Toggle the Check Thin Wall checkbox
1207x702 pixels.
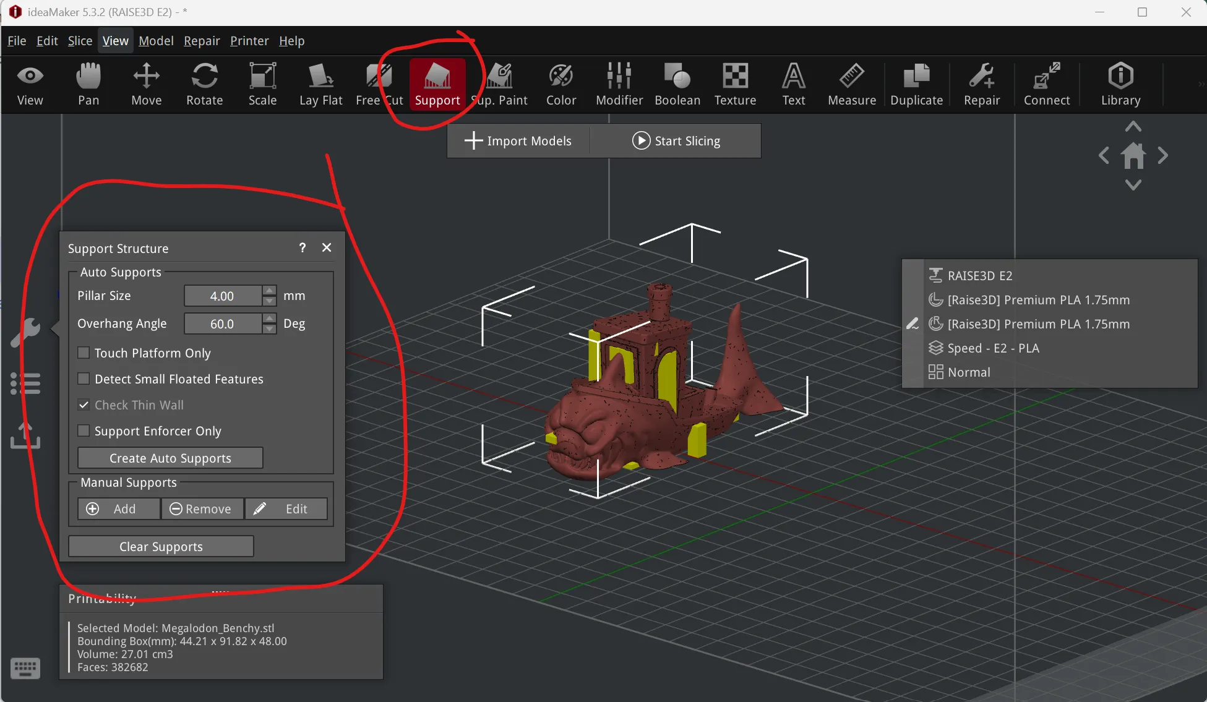pos(84,405)
